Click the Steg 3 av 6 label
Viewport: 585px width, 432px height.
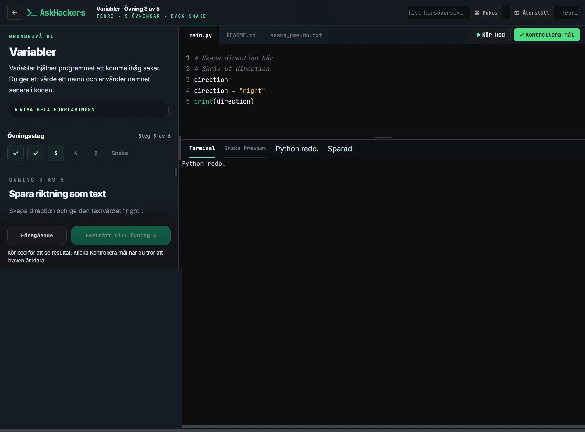click(154, 136)
